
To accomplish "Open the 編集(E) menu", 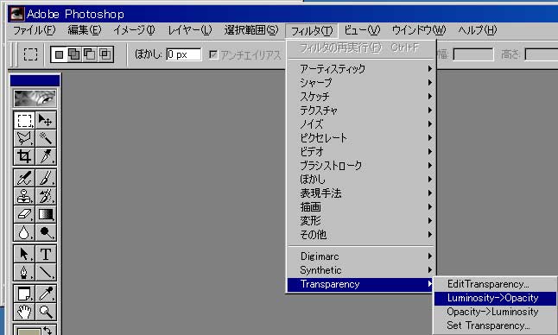I will coord(85,30).
